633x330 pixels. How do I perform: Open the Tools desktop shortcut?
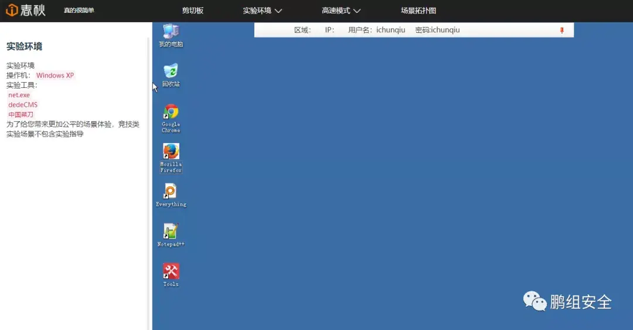coord(171,275)
